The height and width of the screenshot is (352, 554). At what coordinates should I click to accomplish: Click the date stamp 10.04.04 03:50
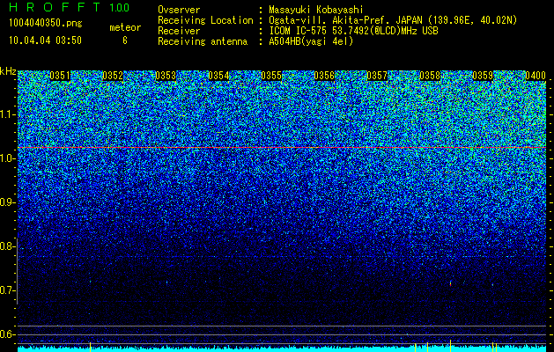tap(45, 40)
